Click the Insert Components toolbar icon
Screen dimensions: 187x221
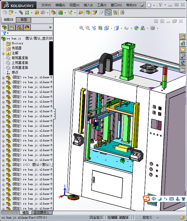pos(11,12)
